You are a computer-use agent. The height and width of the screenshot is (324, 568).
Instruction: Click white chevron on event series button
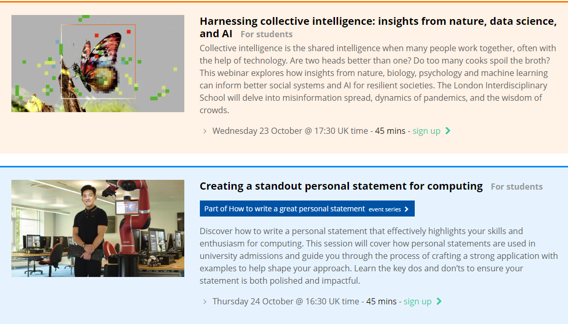point(406,209)
